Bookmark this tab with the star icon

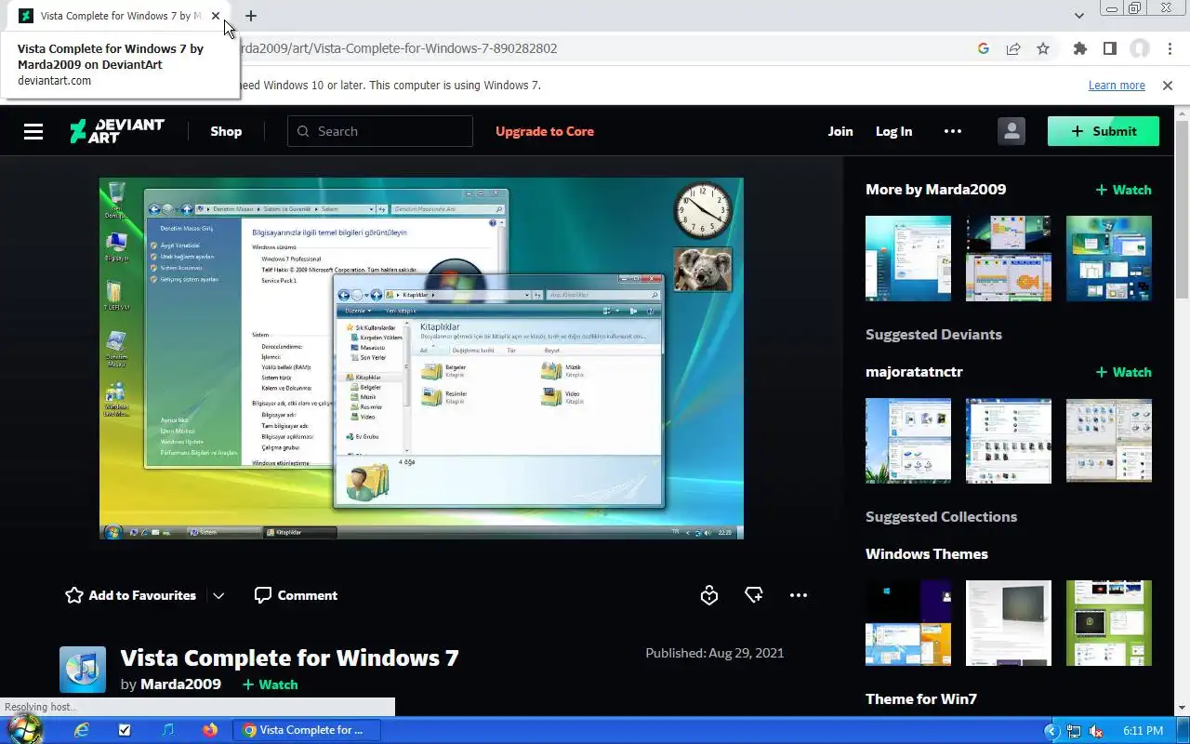click(1043, 48)
